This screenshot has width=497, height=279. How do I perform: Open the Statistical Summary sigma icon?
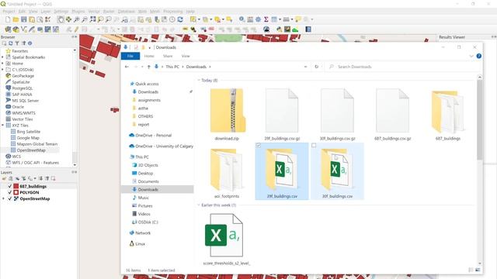click(266, 19)
